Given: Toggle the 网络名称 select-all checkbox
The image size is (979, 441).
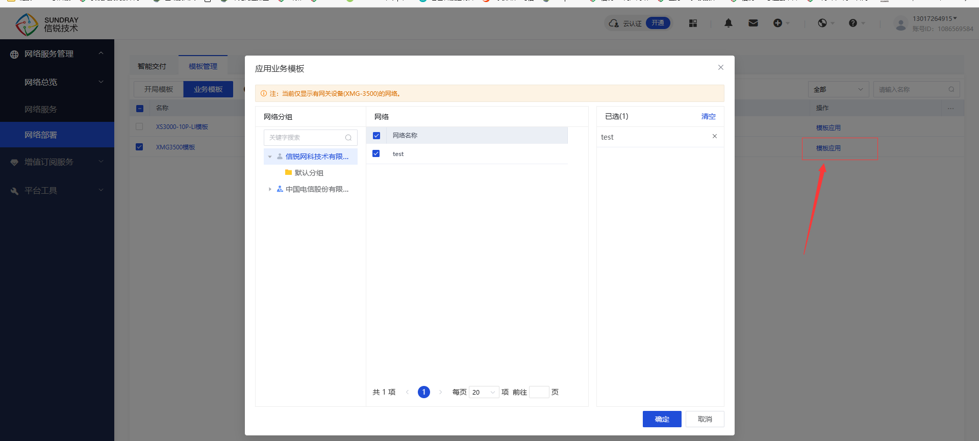Looking at the screenshot, I should (376, 136).
